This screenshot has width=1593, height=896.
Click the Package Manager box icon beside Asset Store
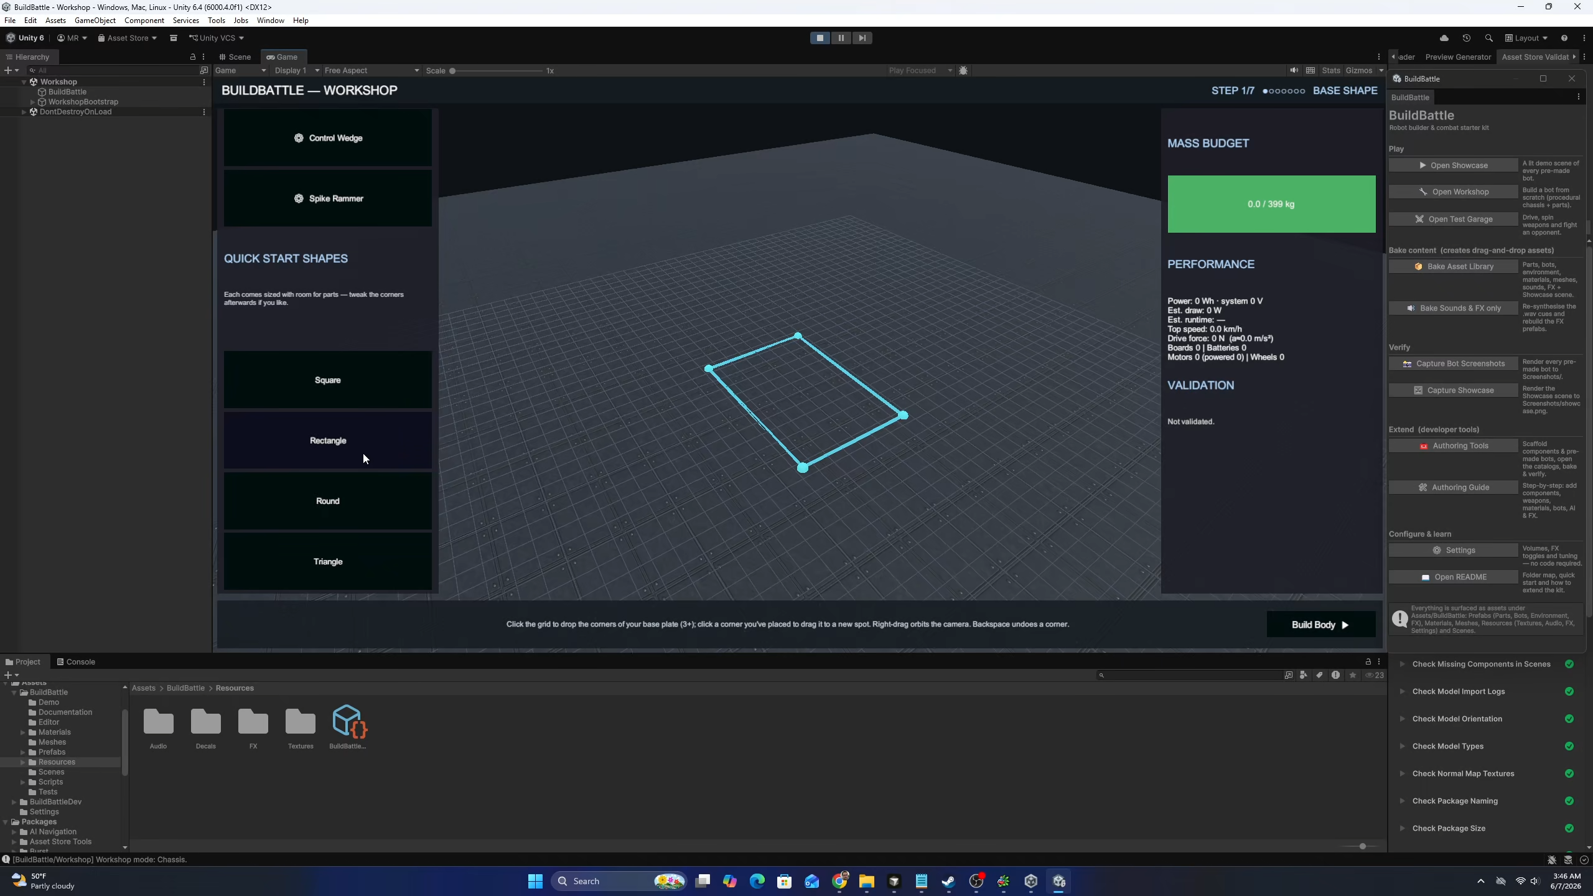click(174, 38)
